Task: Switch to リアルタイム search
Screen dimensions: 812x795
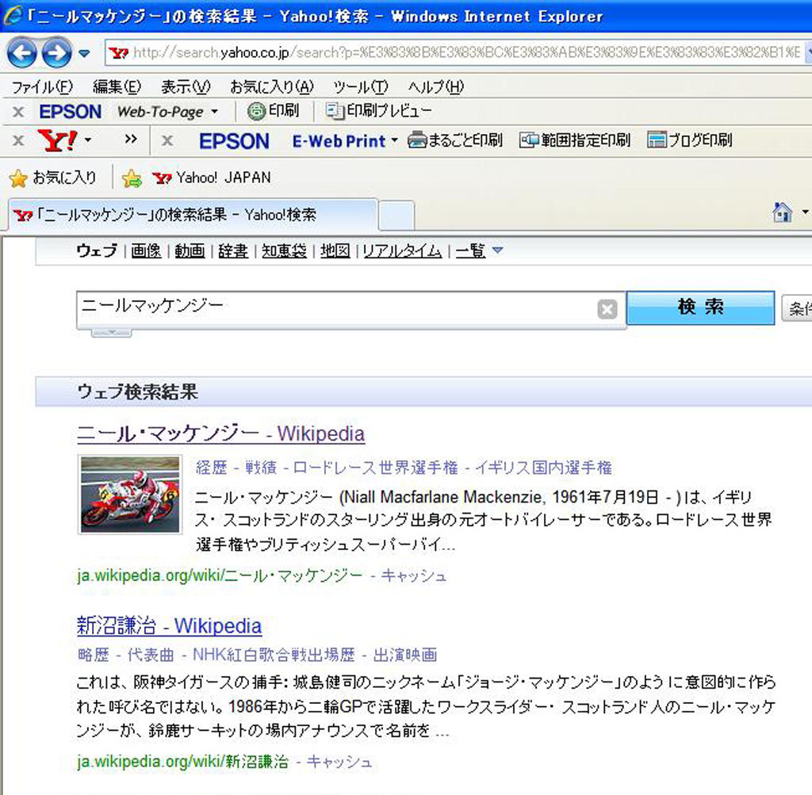Action: pyautogui.click(x=402, y=251)
